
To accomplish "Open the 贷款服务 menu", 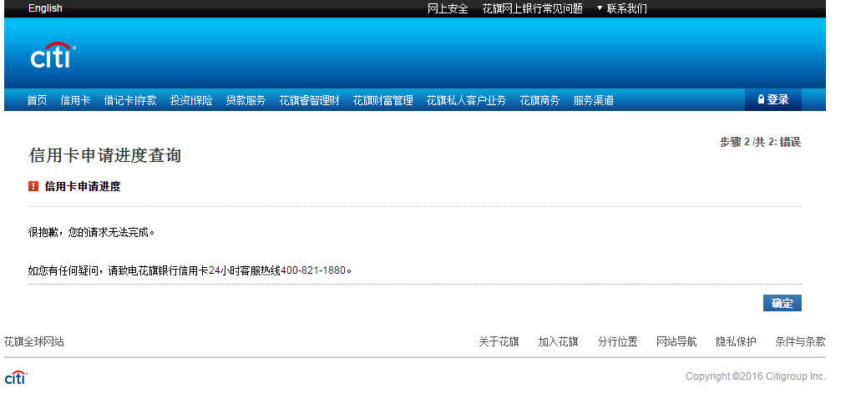I will click(246, 100).
